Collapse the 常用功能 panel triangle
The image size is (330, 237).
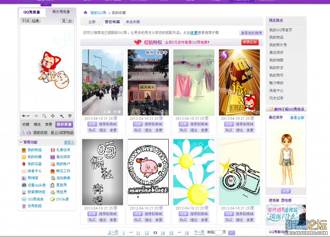tap(21, 142)
